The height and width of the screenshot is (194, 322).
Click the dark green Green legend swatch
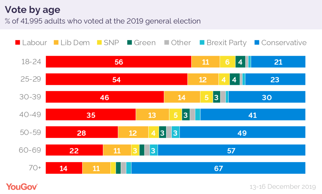click(x=129, y=43)
